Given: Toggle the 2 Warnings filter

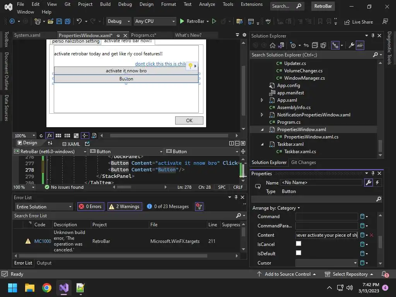Looking at the screenshot, I should click(125, 207).
